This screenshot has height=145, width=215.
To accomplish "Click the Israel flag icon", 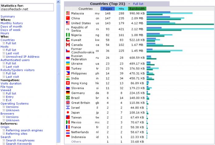I will click(68, 108).
